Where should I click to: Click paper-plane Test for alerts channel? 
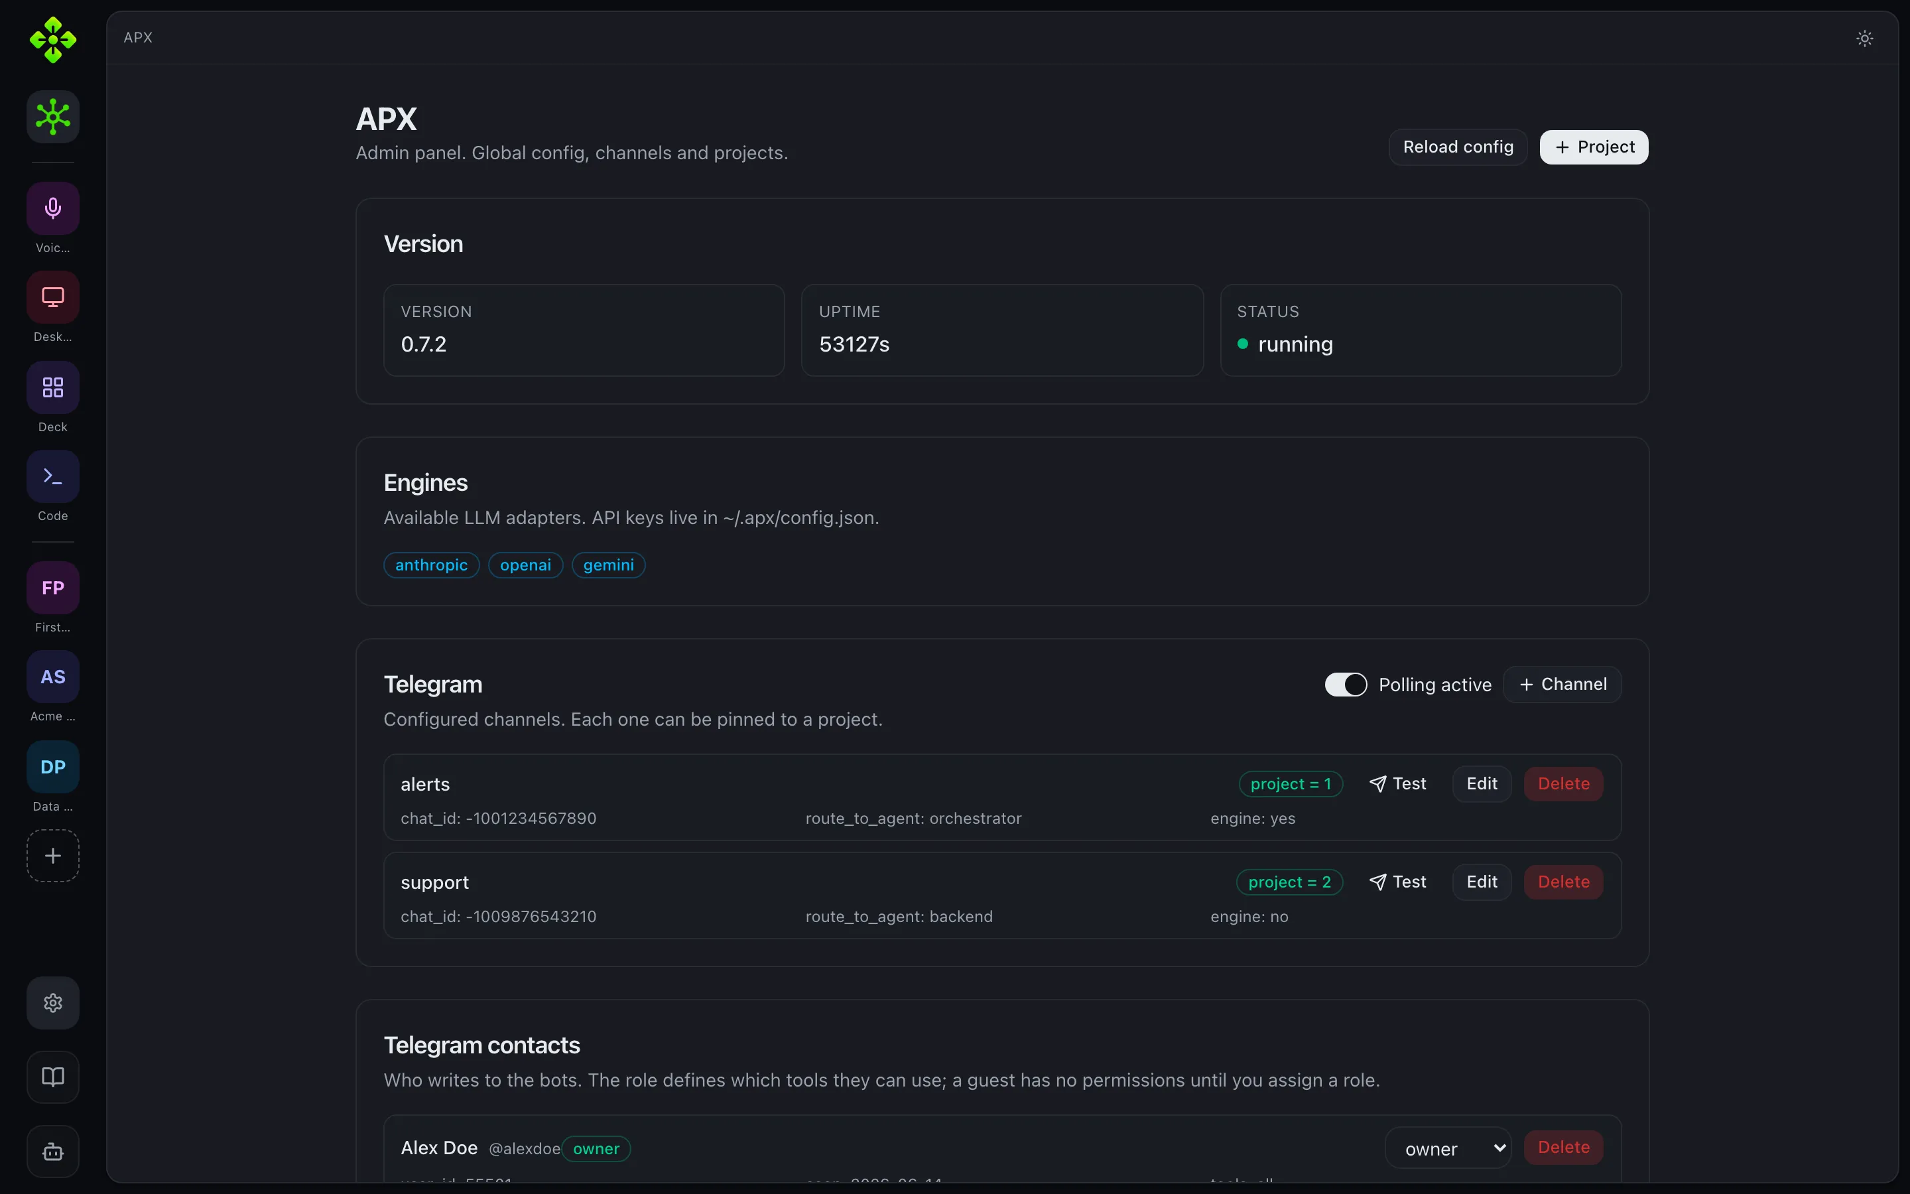[x=1398, y=783]
